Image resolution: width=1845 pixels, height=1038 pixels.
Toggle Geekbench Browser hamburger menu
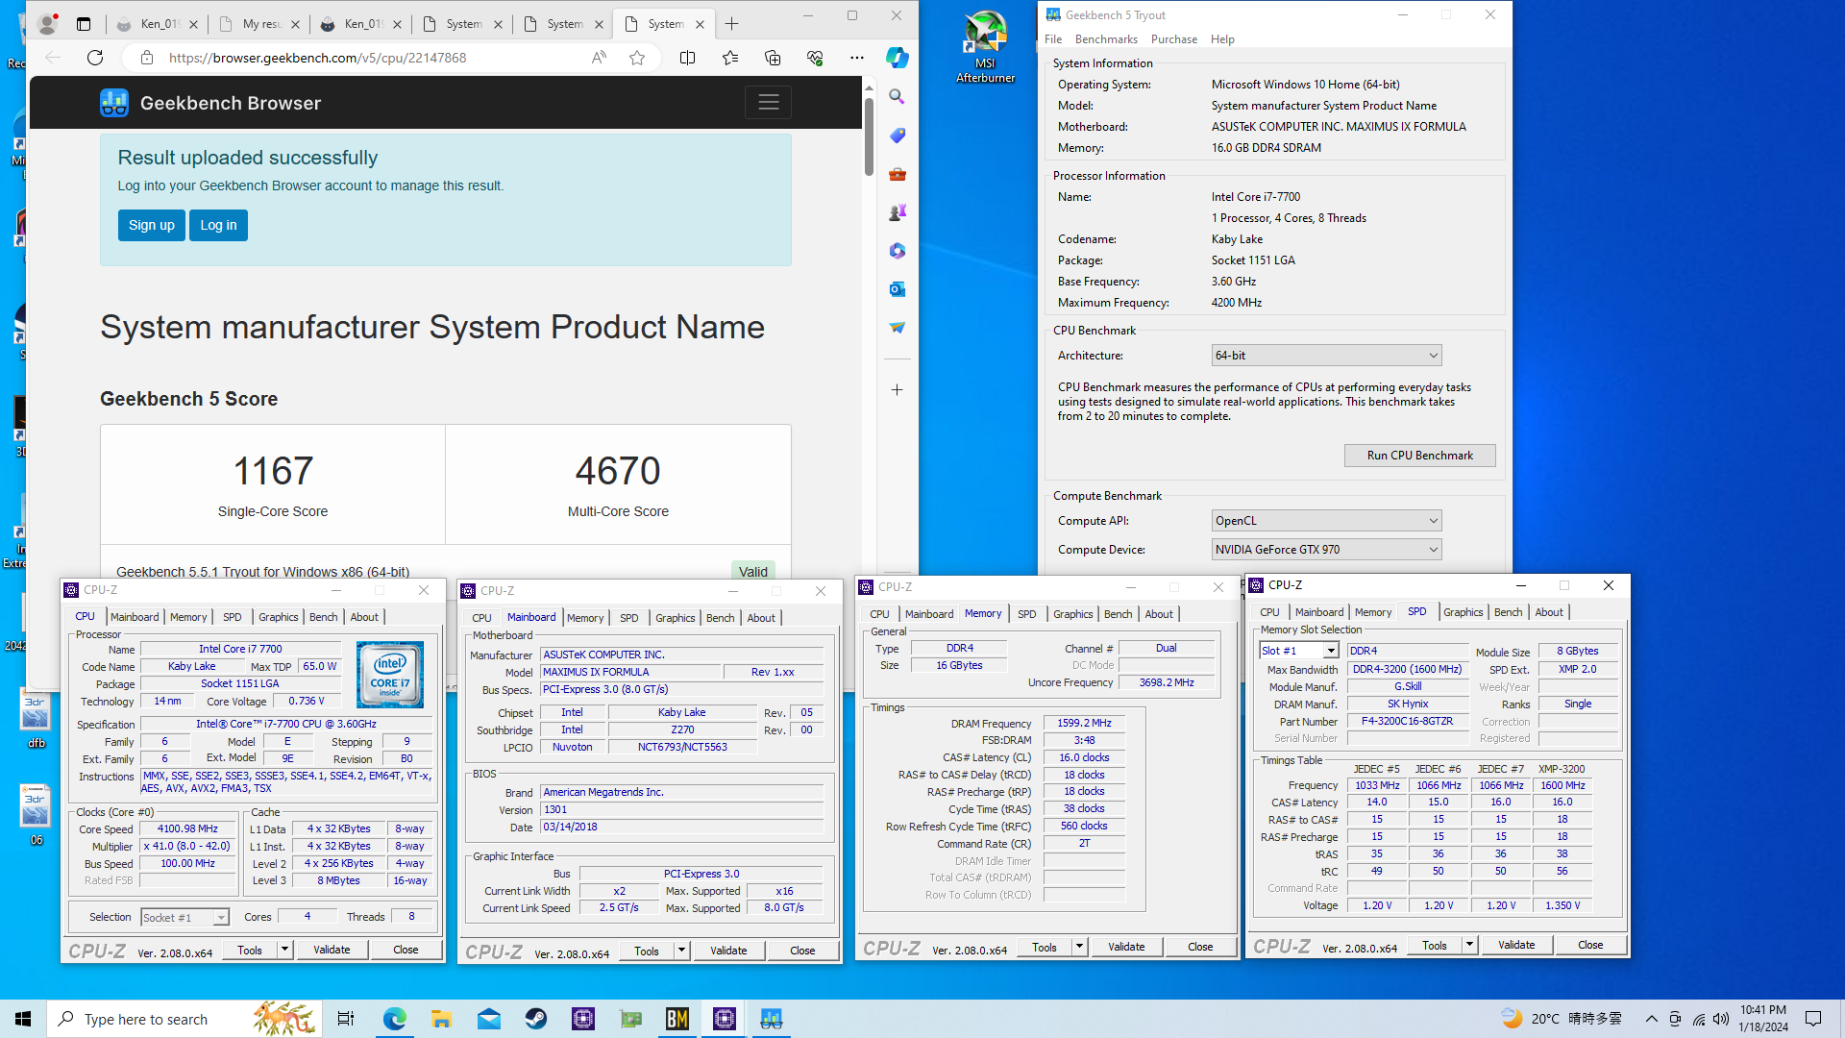768,102
